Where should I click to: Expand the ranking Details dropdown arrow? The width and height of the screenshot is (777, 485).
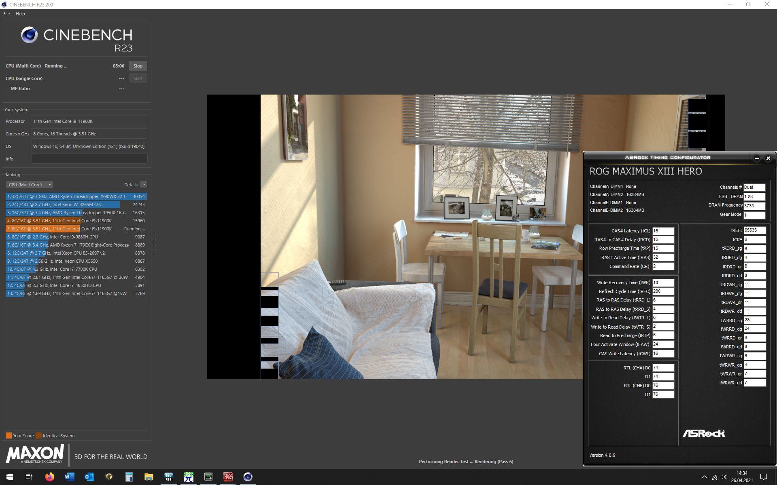pyautogui.click(x=144, y=185)
